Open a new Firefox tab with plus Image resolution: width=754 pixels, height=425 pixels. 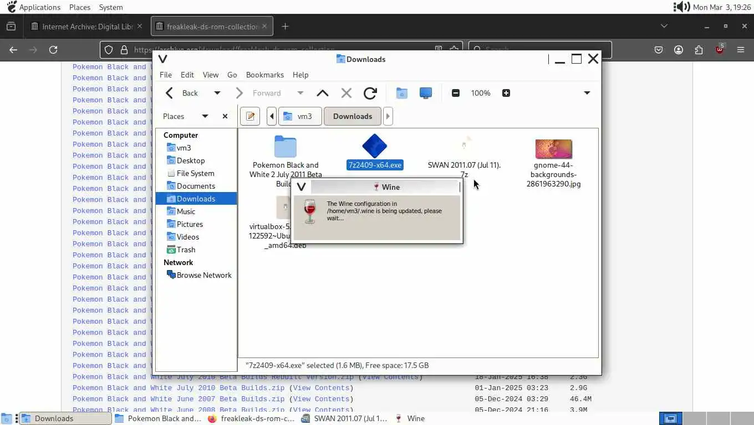(x=285, y=27)
